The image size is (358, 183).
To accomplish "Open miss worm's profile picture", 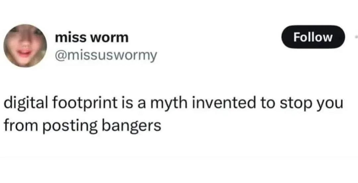I will click(x=25, y=46).
